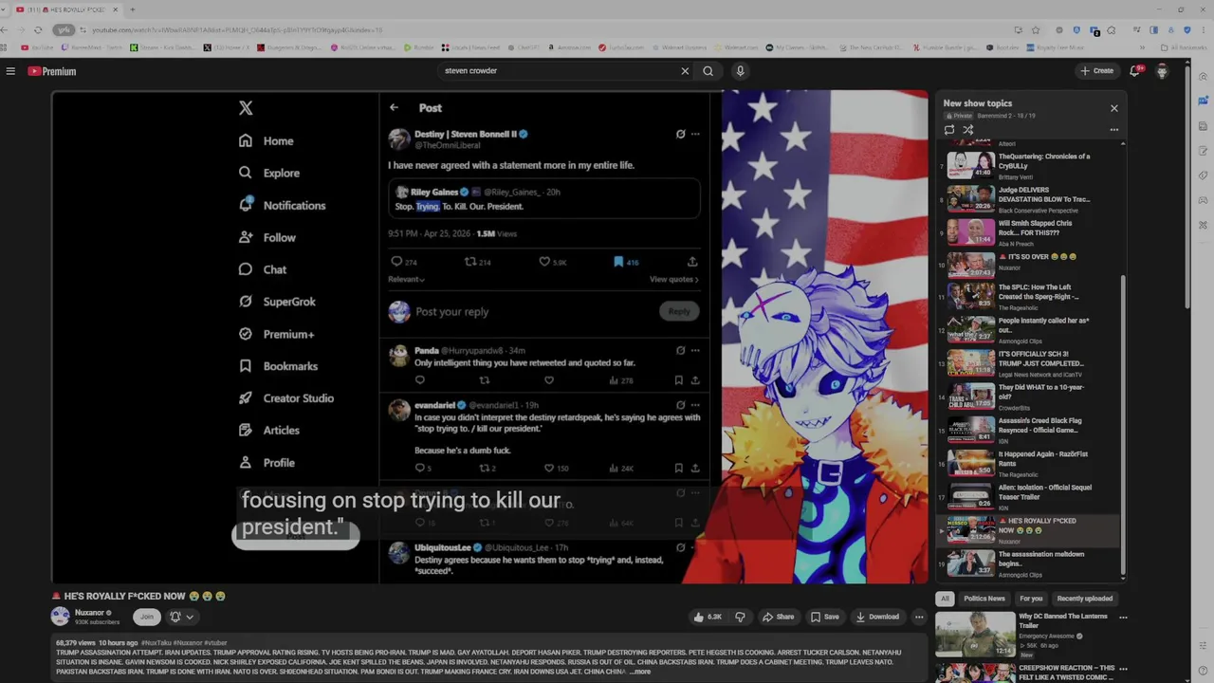This screenshot has height=683, width=1214.
Task: Open the Amazon.com bookmark
Action: tap(568, 47)
